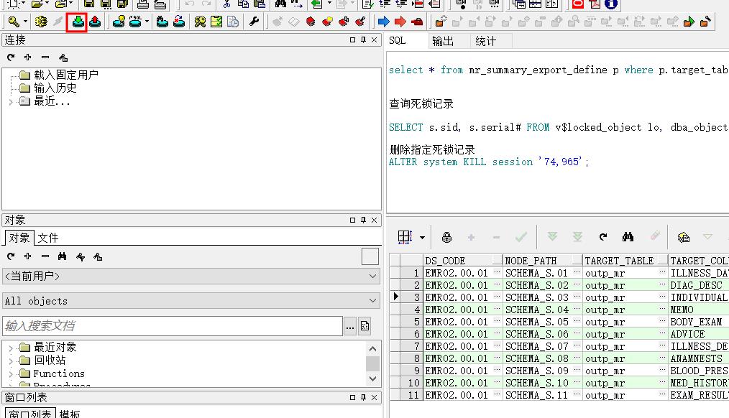Open the wrench Preferences icon

254,22
